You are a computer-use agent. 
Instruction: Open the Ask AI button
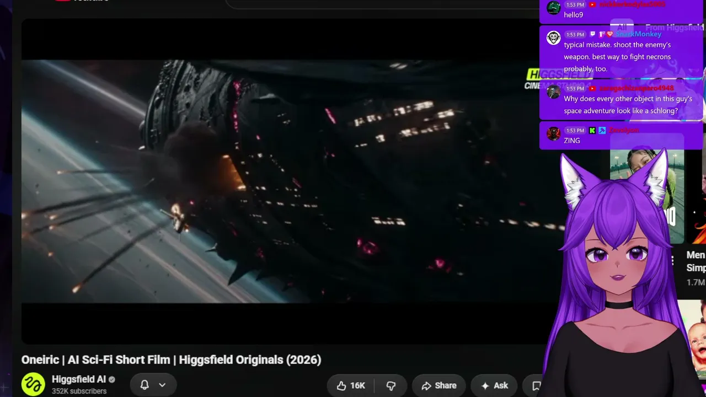[x=494, y=385]
